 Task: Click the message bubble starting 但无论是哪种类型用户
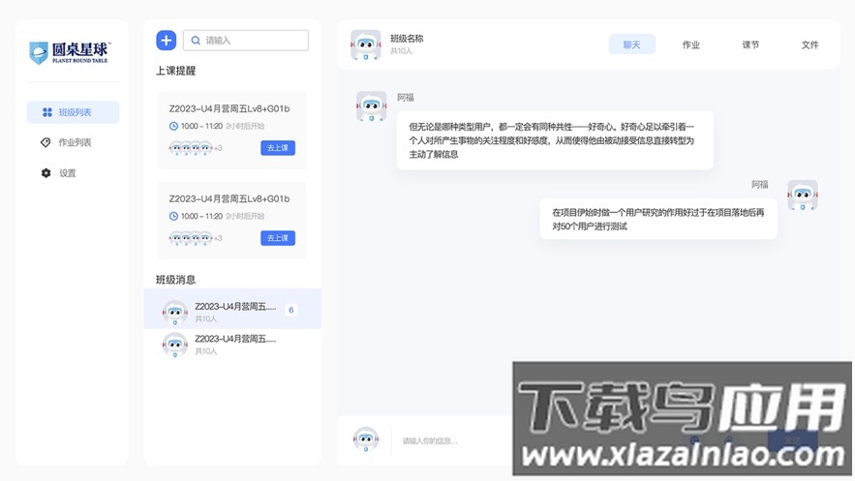555,140
